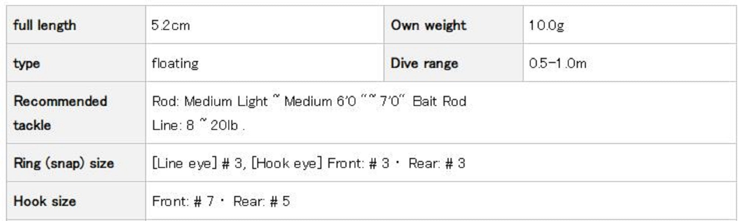
Task: Click the 'Ring (snap) size' row header
Action: click(63, 163)
